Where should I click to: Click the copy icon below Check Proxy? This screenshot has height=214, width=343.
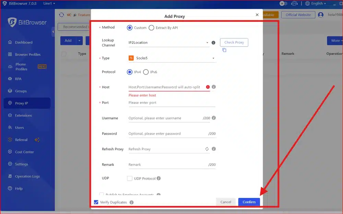pos(225,50)
